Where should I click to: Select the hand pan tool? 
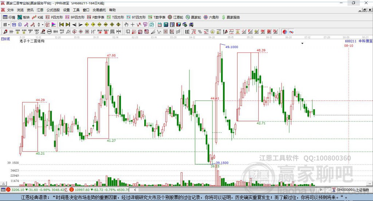tap(126, 25)
